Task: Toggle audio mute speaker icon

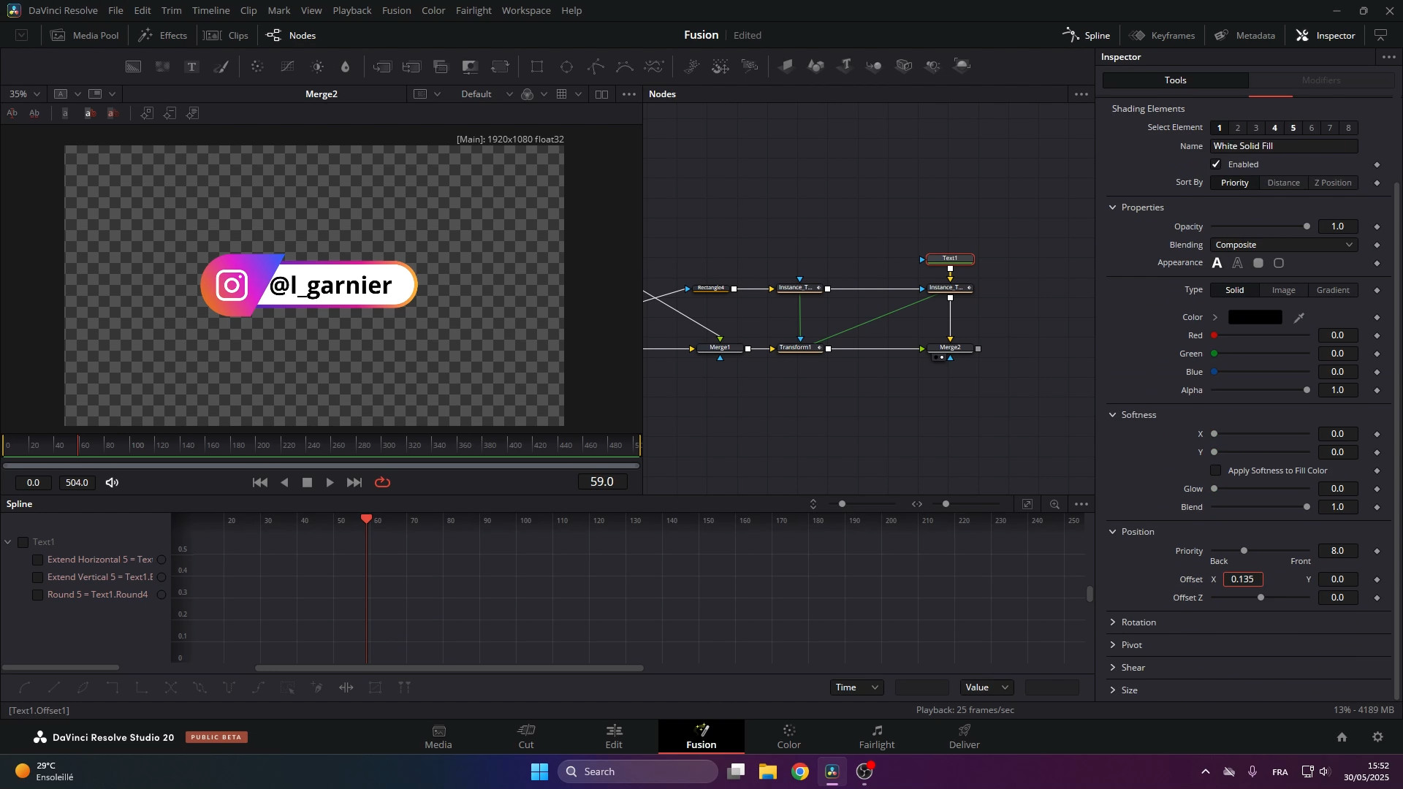Action: 112,482
